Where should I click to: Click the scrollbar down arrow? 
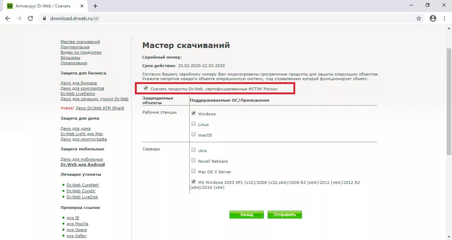pos(449,237)
